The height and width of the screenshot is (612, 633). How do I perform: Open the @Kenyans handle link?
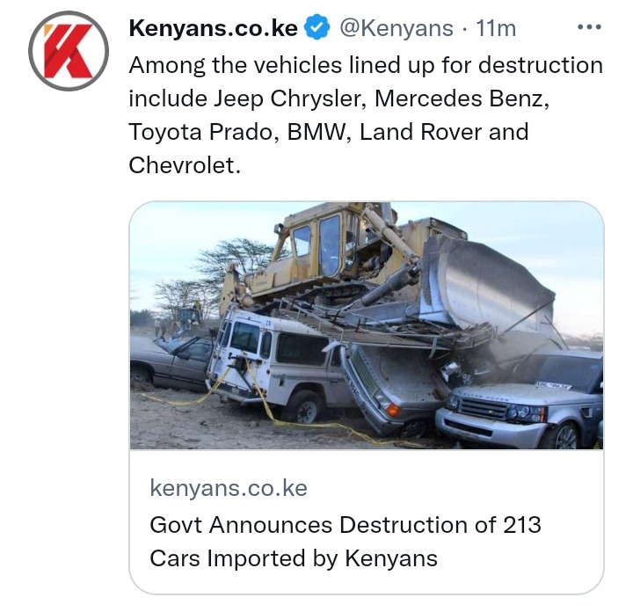pos(397,28)
